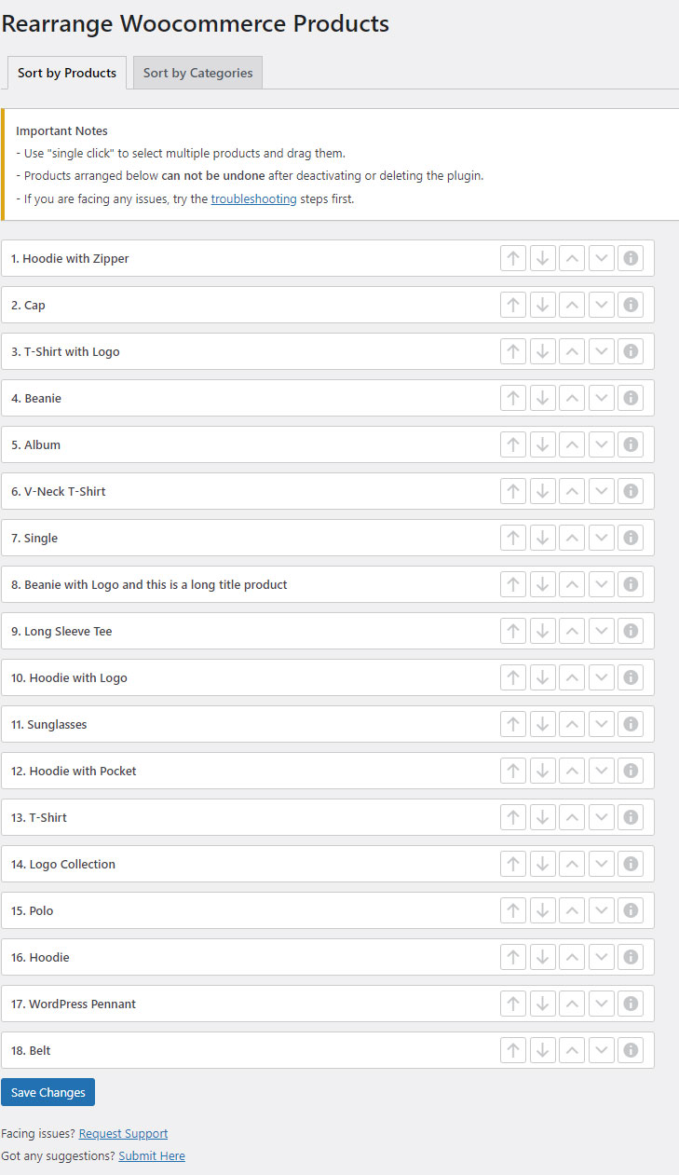Move Belt up one with chevron icon
679x1175 pixels.
click(x=572, y=1050)
